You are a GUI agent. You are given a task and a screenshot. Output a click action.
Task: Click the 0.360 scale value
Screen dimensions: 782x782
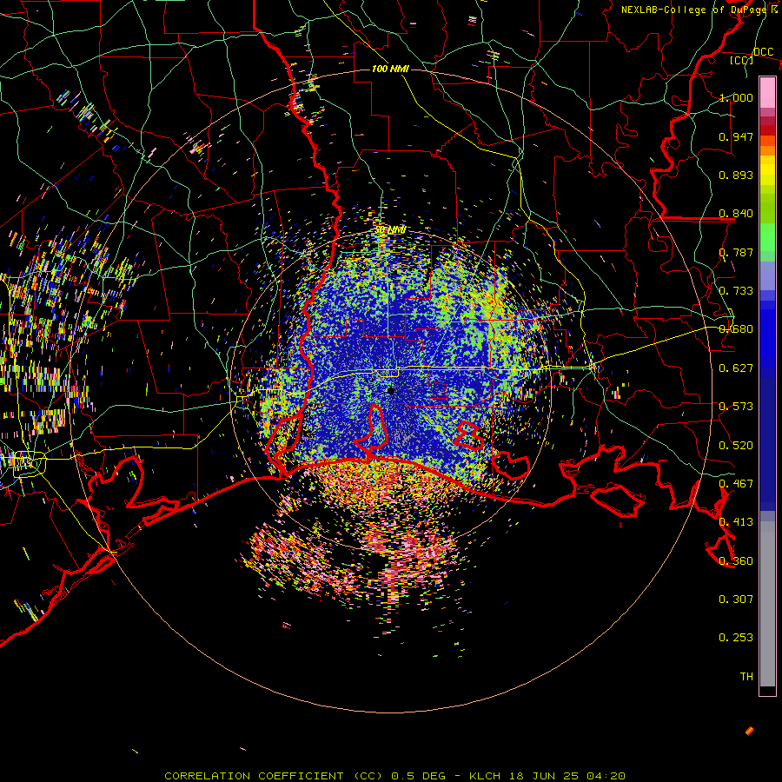[x=736, y=561]
